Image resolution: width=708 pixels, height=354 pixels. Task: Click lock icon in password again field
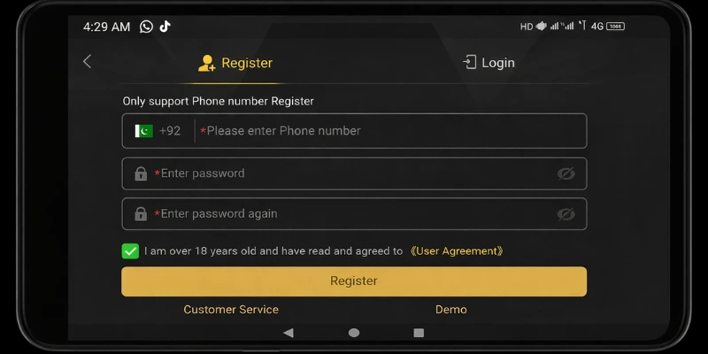[x=141, y=214]
